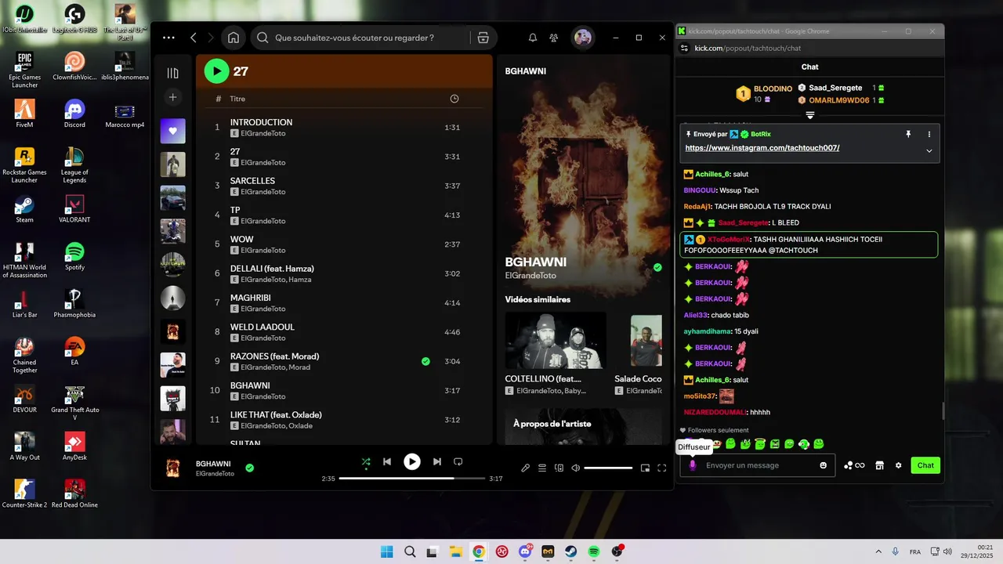Open the Liked Songs heart tile

(173, 131)
